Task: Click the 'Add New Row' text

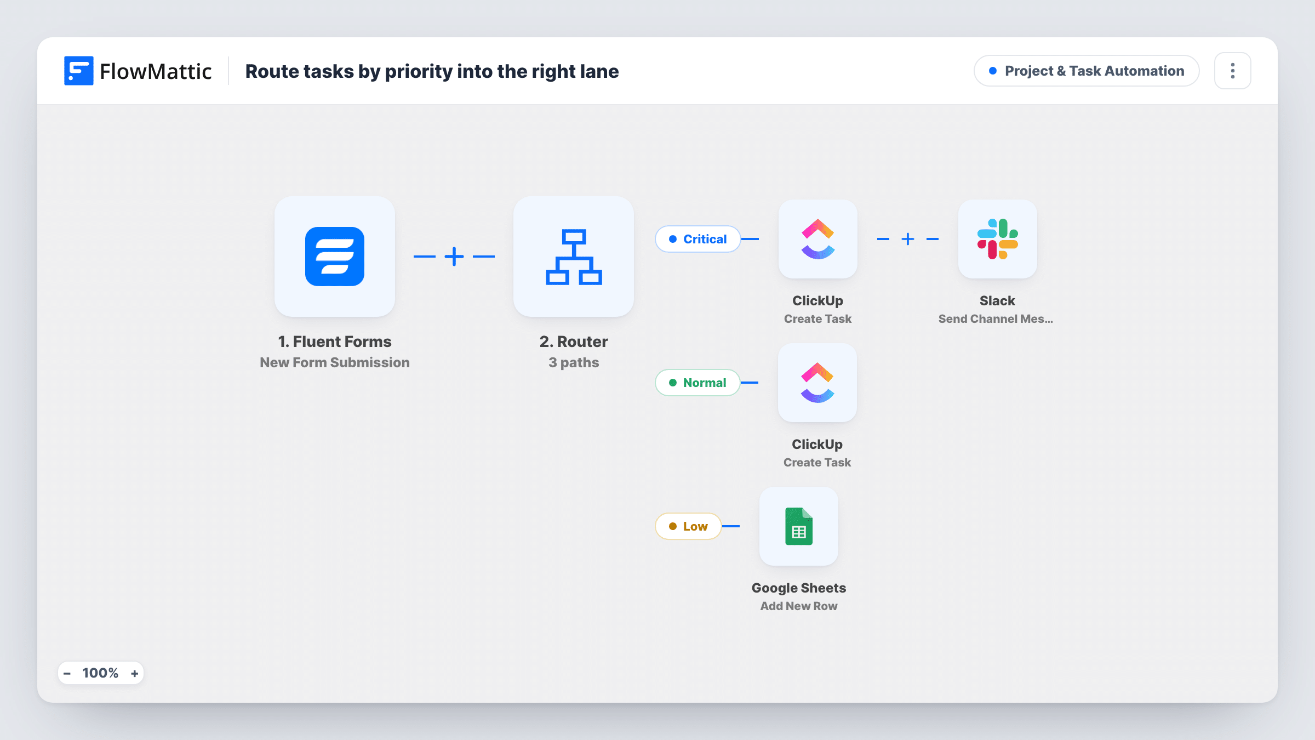Action: [x=799, y=606]
